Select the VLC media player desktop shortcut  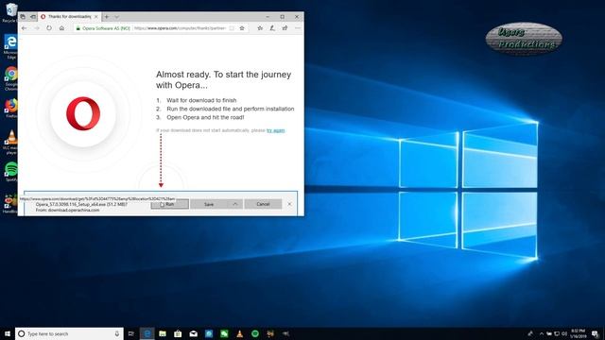[10, 143]
